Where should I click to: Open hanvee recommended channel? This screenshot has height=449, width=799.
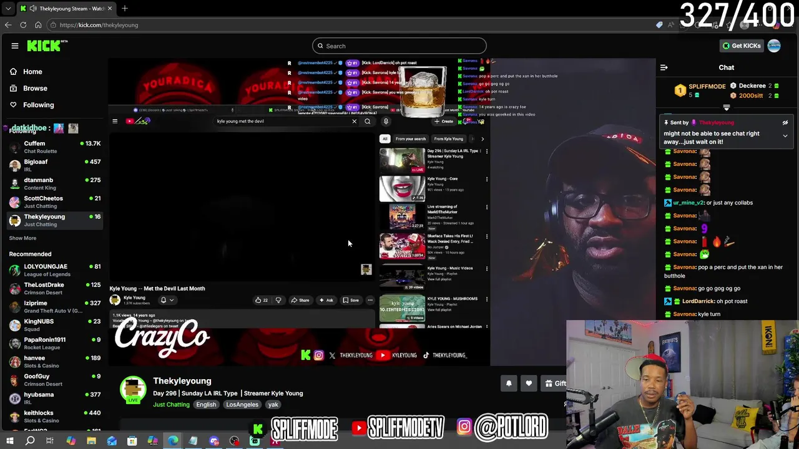point(54,362)
